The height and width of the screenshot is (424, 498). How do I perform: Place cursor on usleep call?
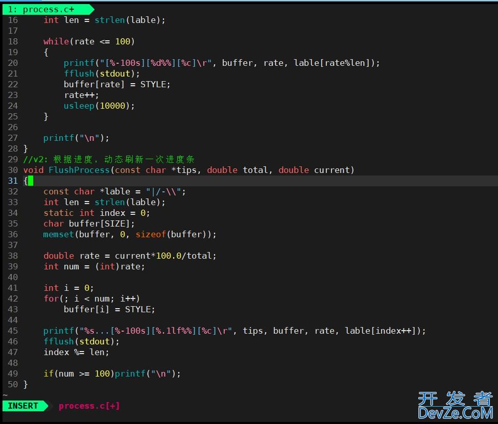(79, 106)
